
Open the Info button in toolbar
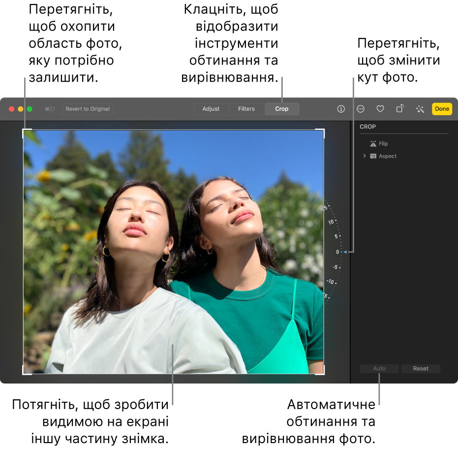pos(341,109)
